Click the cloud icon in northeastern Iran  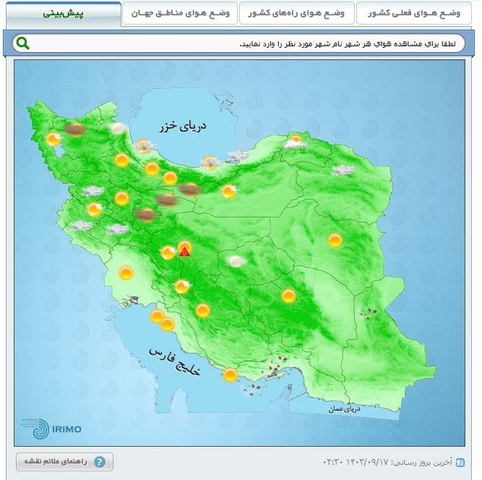[343, 171]
